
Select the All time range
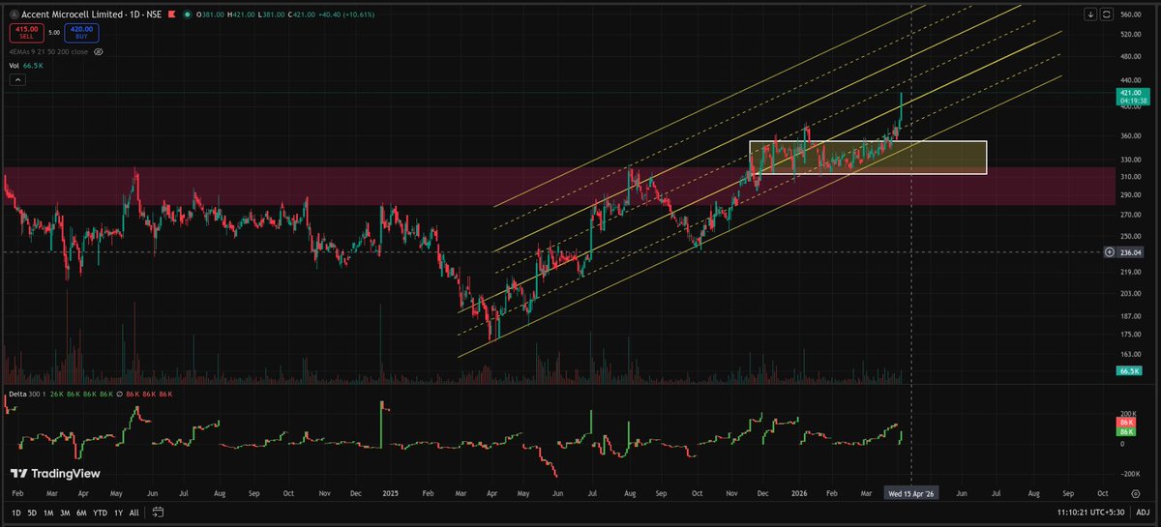134,512
